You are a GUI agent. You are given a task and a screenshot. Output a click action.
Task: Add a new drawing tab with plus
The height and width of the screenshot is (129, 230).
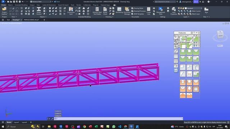[x=44, y=20]
